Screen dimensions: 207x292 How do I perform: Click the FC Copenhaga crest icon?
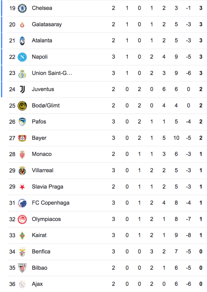point(22,203)
